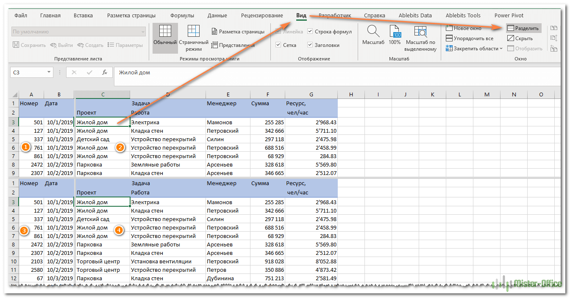Open the По умолчанию sheet view dropdown

tap(143, 32)
